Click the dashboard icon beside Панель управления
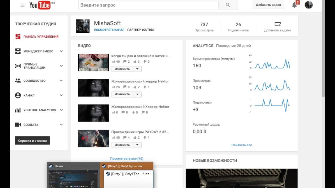335x188 pixels. 18,37
